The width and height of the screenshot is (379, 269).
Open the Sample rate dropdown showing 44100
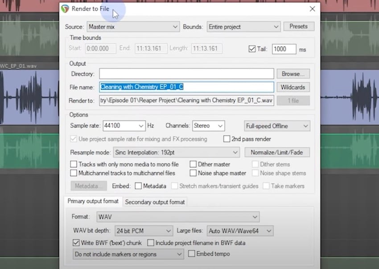(x=124, y=126)
